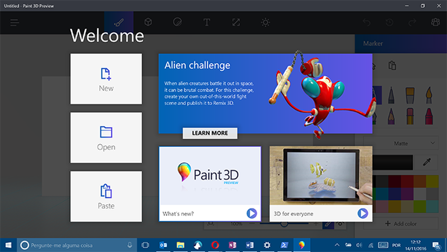Image resolution: width=447 pixels, height=252 pixels.
Task: Choose the lime green color swatch
Action: 420,207
